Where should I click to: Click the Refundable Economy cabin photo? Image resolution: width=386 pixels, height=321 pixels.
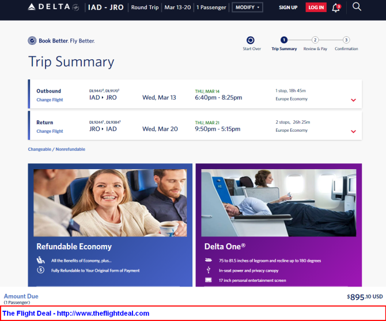(110, 202)
